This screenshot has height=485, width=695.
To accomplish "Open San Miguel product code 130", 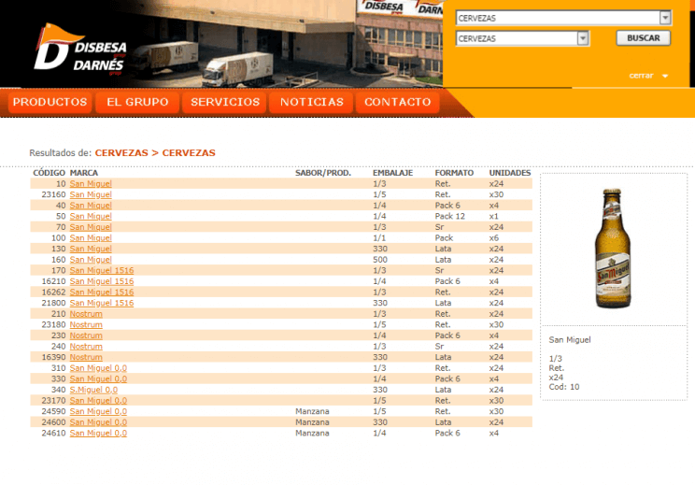I will click(x=91, y=249).
